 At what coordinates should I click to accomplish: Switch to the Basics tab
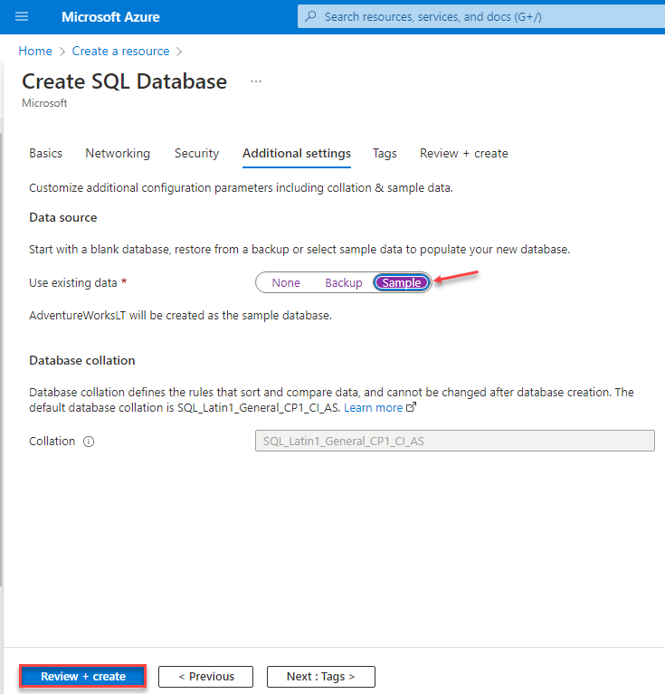click(45, 153)
